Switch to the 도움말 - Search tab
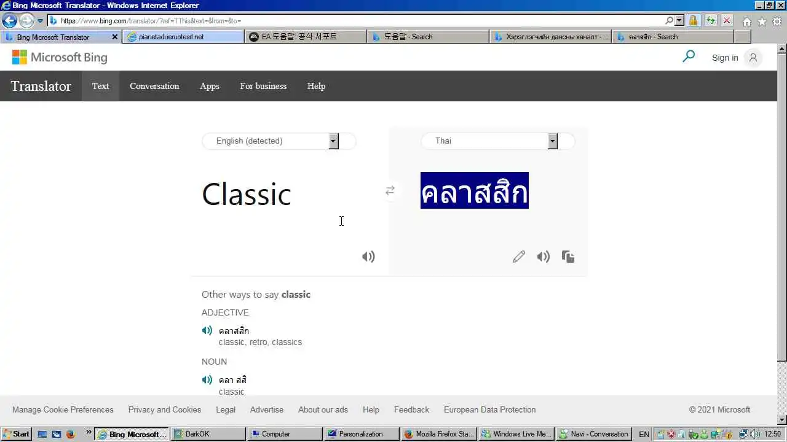The height and width of the screenshot is (442, 787). click(x=429, y=37)
